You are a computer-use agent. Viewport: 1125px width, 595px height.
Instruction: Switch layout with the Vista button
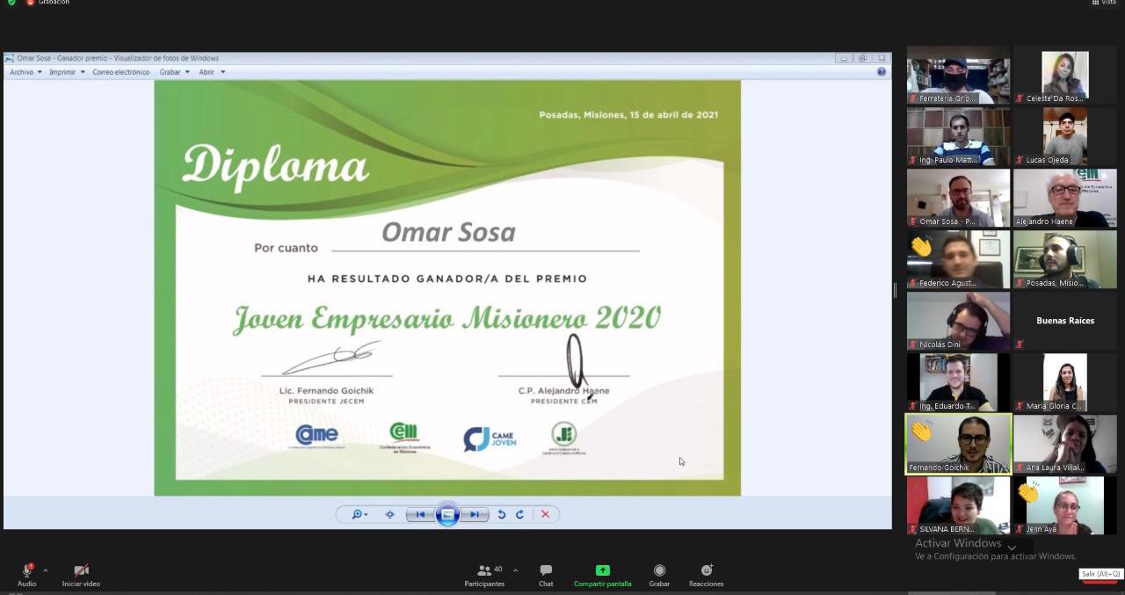click(x=1103, y=3)
